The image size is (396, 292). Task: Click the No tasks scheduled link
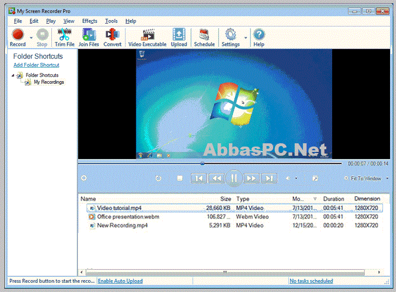(311, 281)
